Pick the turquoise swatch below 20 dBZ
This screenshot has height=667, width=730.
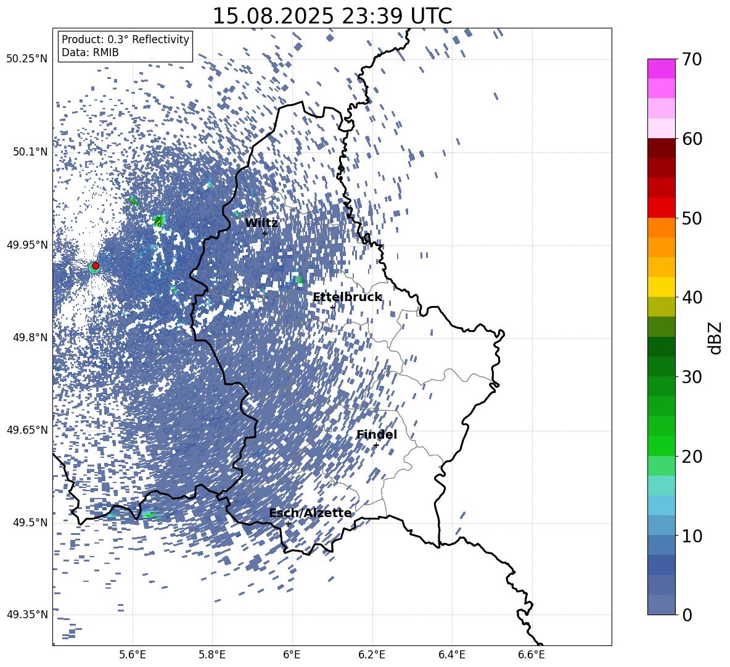coord(662,486)
